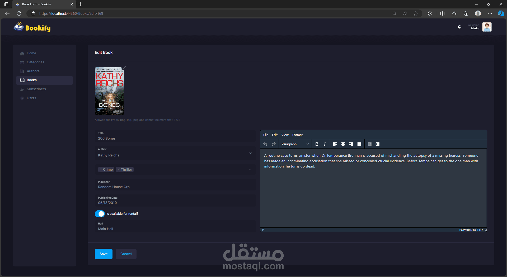Align text center
Viewport: 507px width, 277px height.
[343, 144]
